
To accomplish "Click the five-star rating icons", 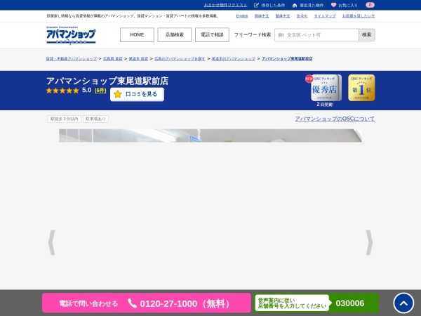I will (62, 91).
